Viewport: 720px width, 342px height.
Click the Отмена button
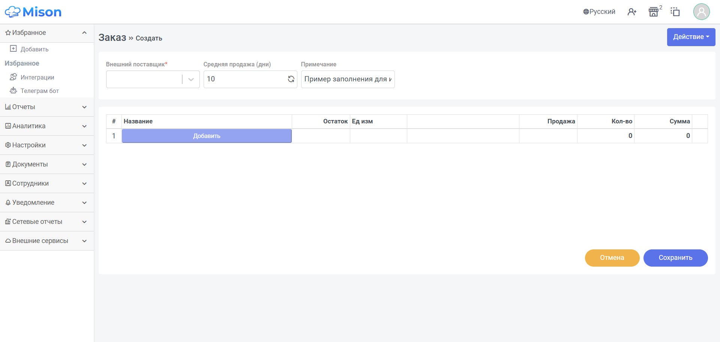pos(612,258)
